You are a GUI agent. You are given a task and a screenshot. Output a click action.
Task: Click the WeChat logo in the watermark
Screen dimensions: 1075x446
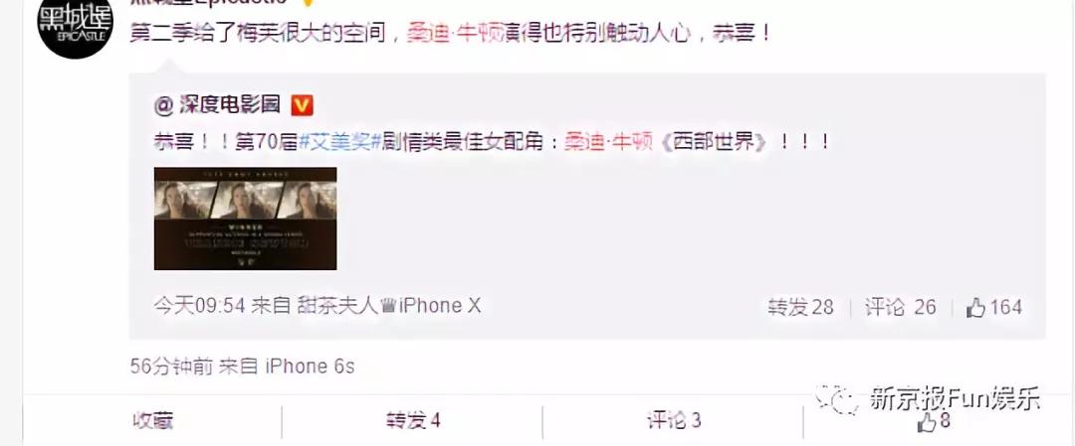coord(836,398)
